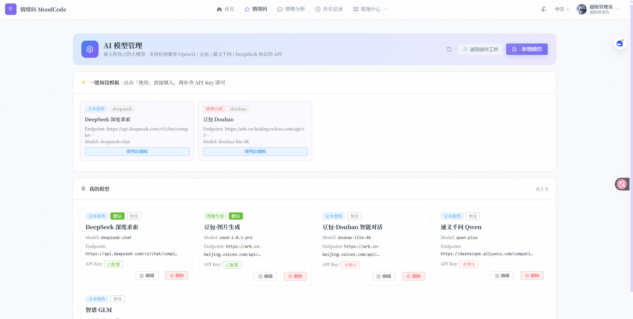Screen dimensions: 633x319
Task: Toggle dark mode moon icon
Action: [544, 9]
